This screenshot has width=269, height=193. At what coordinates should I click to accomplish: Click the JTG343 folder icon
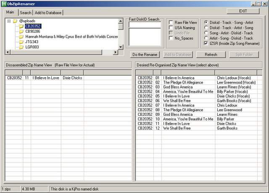[x=21, y=42]
